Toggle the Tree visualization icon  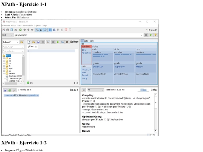point(54,30)
